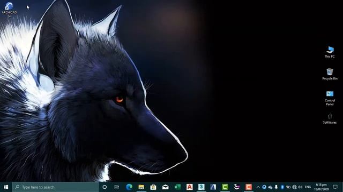Open the 3ds Max taskbar icon
This screenshot has height=192, width=343.
pos(202,187)
